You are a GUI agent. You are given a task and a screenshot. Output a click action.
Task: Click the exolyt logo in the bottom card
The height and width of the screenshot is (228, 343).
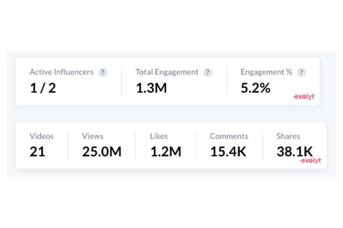(310, 161)
